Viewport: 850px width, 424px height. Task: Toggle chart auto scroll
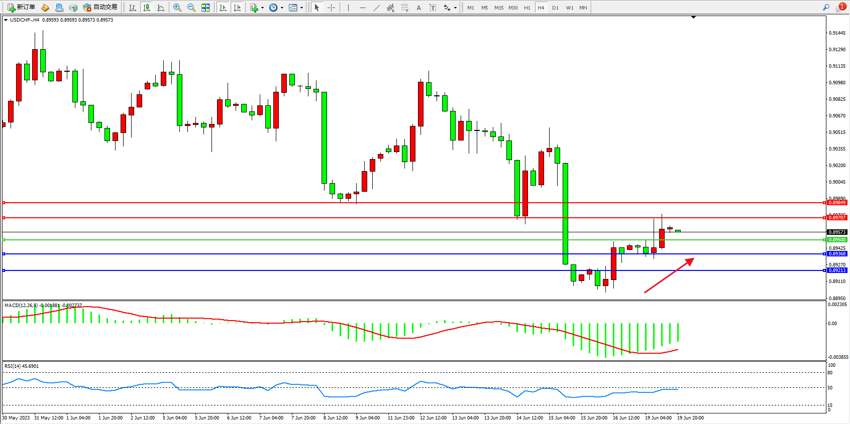click(x=223, y=8)
